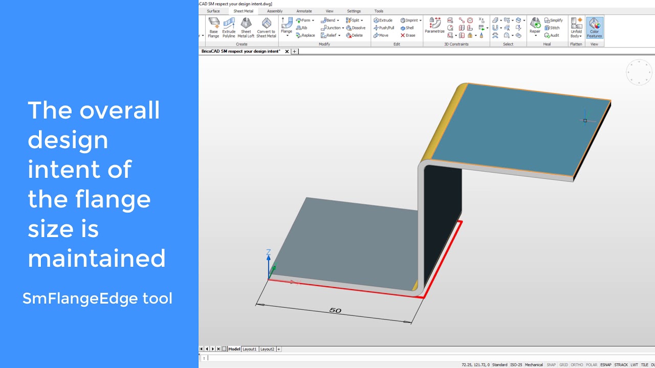The width and height of the screenshot is (655, 368).
Task: Toggle GRID in status bar
Action: coord(563,365)
